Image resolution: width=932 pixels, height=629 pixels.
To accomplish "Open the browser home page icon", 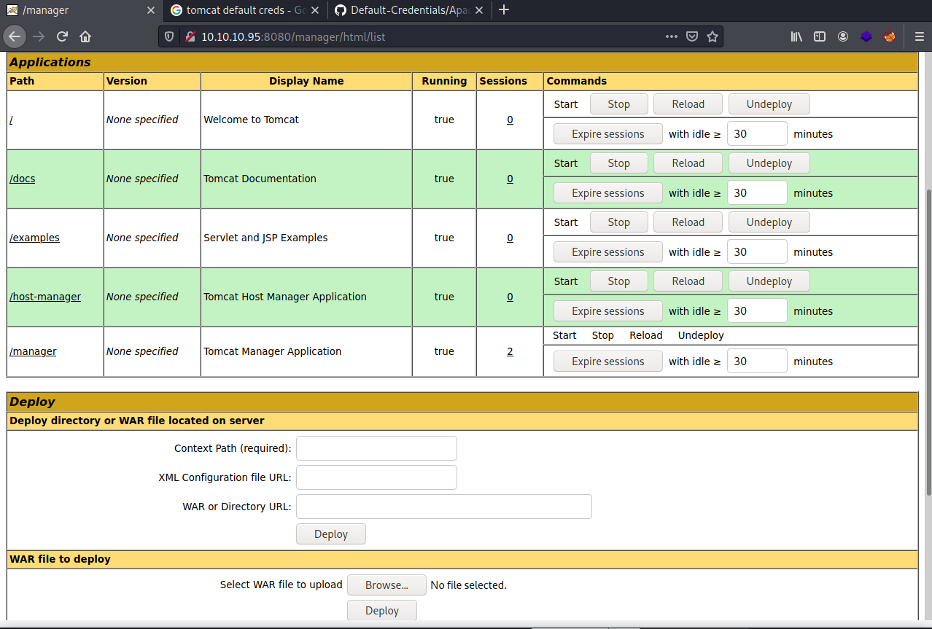I will (x=85, y=36).
